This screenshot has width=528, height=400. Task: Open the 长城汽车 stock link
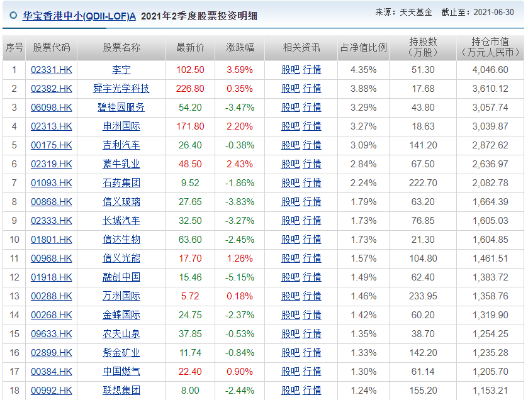coord(121,220)
